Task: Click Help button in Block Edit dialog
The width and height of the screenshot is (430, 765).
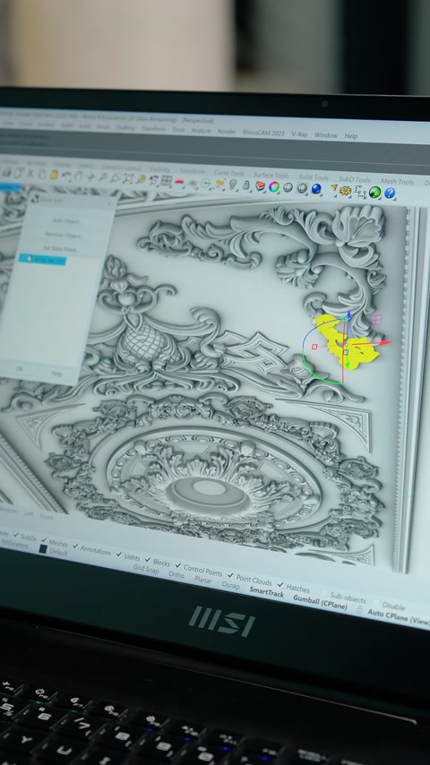Action: click(x=56, y=374)
